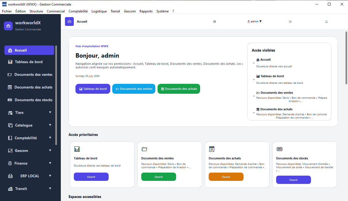Click the main page vertical scrollbar
This screenshot has width=348, height=201.
pos(346,58)
